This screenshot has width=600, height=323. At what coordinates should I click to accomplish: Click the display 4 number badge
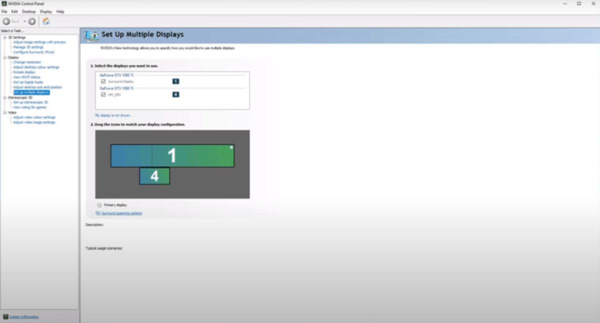click(x=175, y=94)
